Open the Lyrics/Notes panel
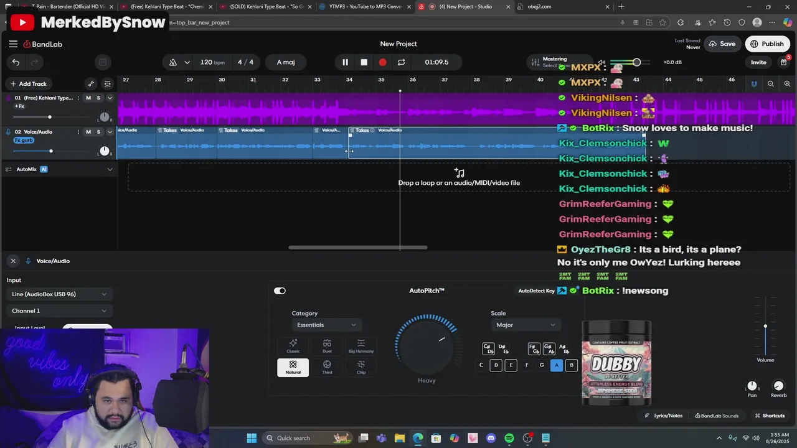Viewport: 797px width, 448px height. pos(663,416)
